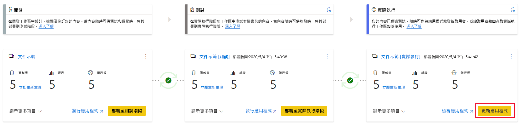521x125 pixels.
Task: Click 立即重新整理 in the Production card
Action: pos(394,88)
